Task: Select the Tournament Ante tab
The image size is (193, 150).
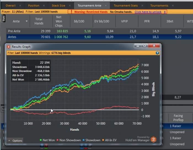Action: point(89,6)
